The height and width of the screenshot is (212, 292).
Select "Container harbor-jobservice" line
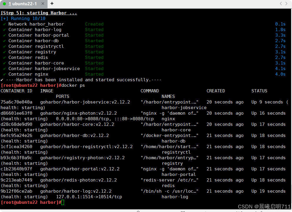point(44,69)
